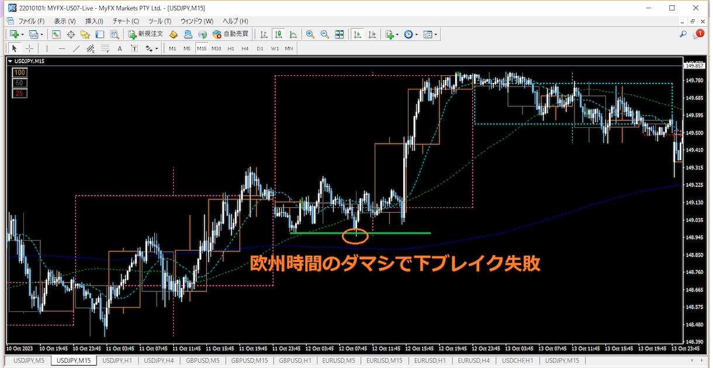Tile chart windows icon

(x=339, y=34)
